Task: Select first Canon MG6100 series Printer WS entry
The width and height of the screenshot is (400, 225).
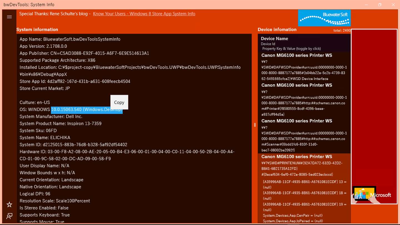Action: coord(304,67)
